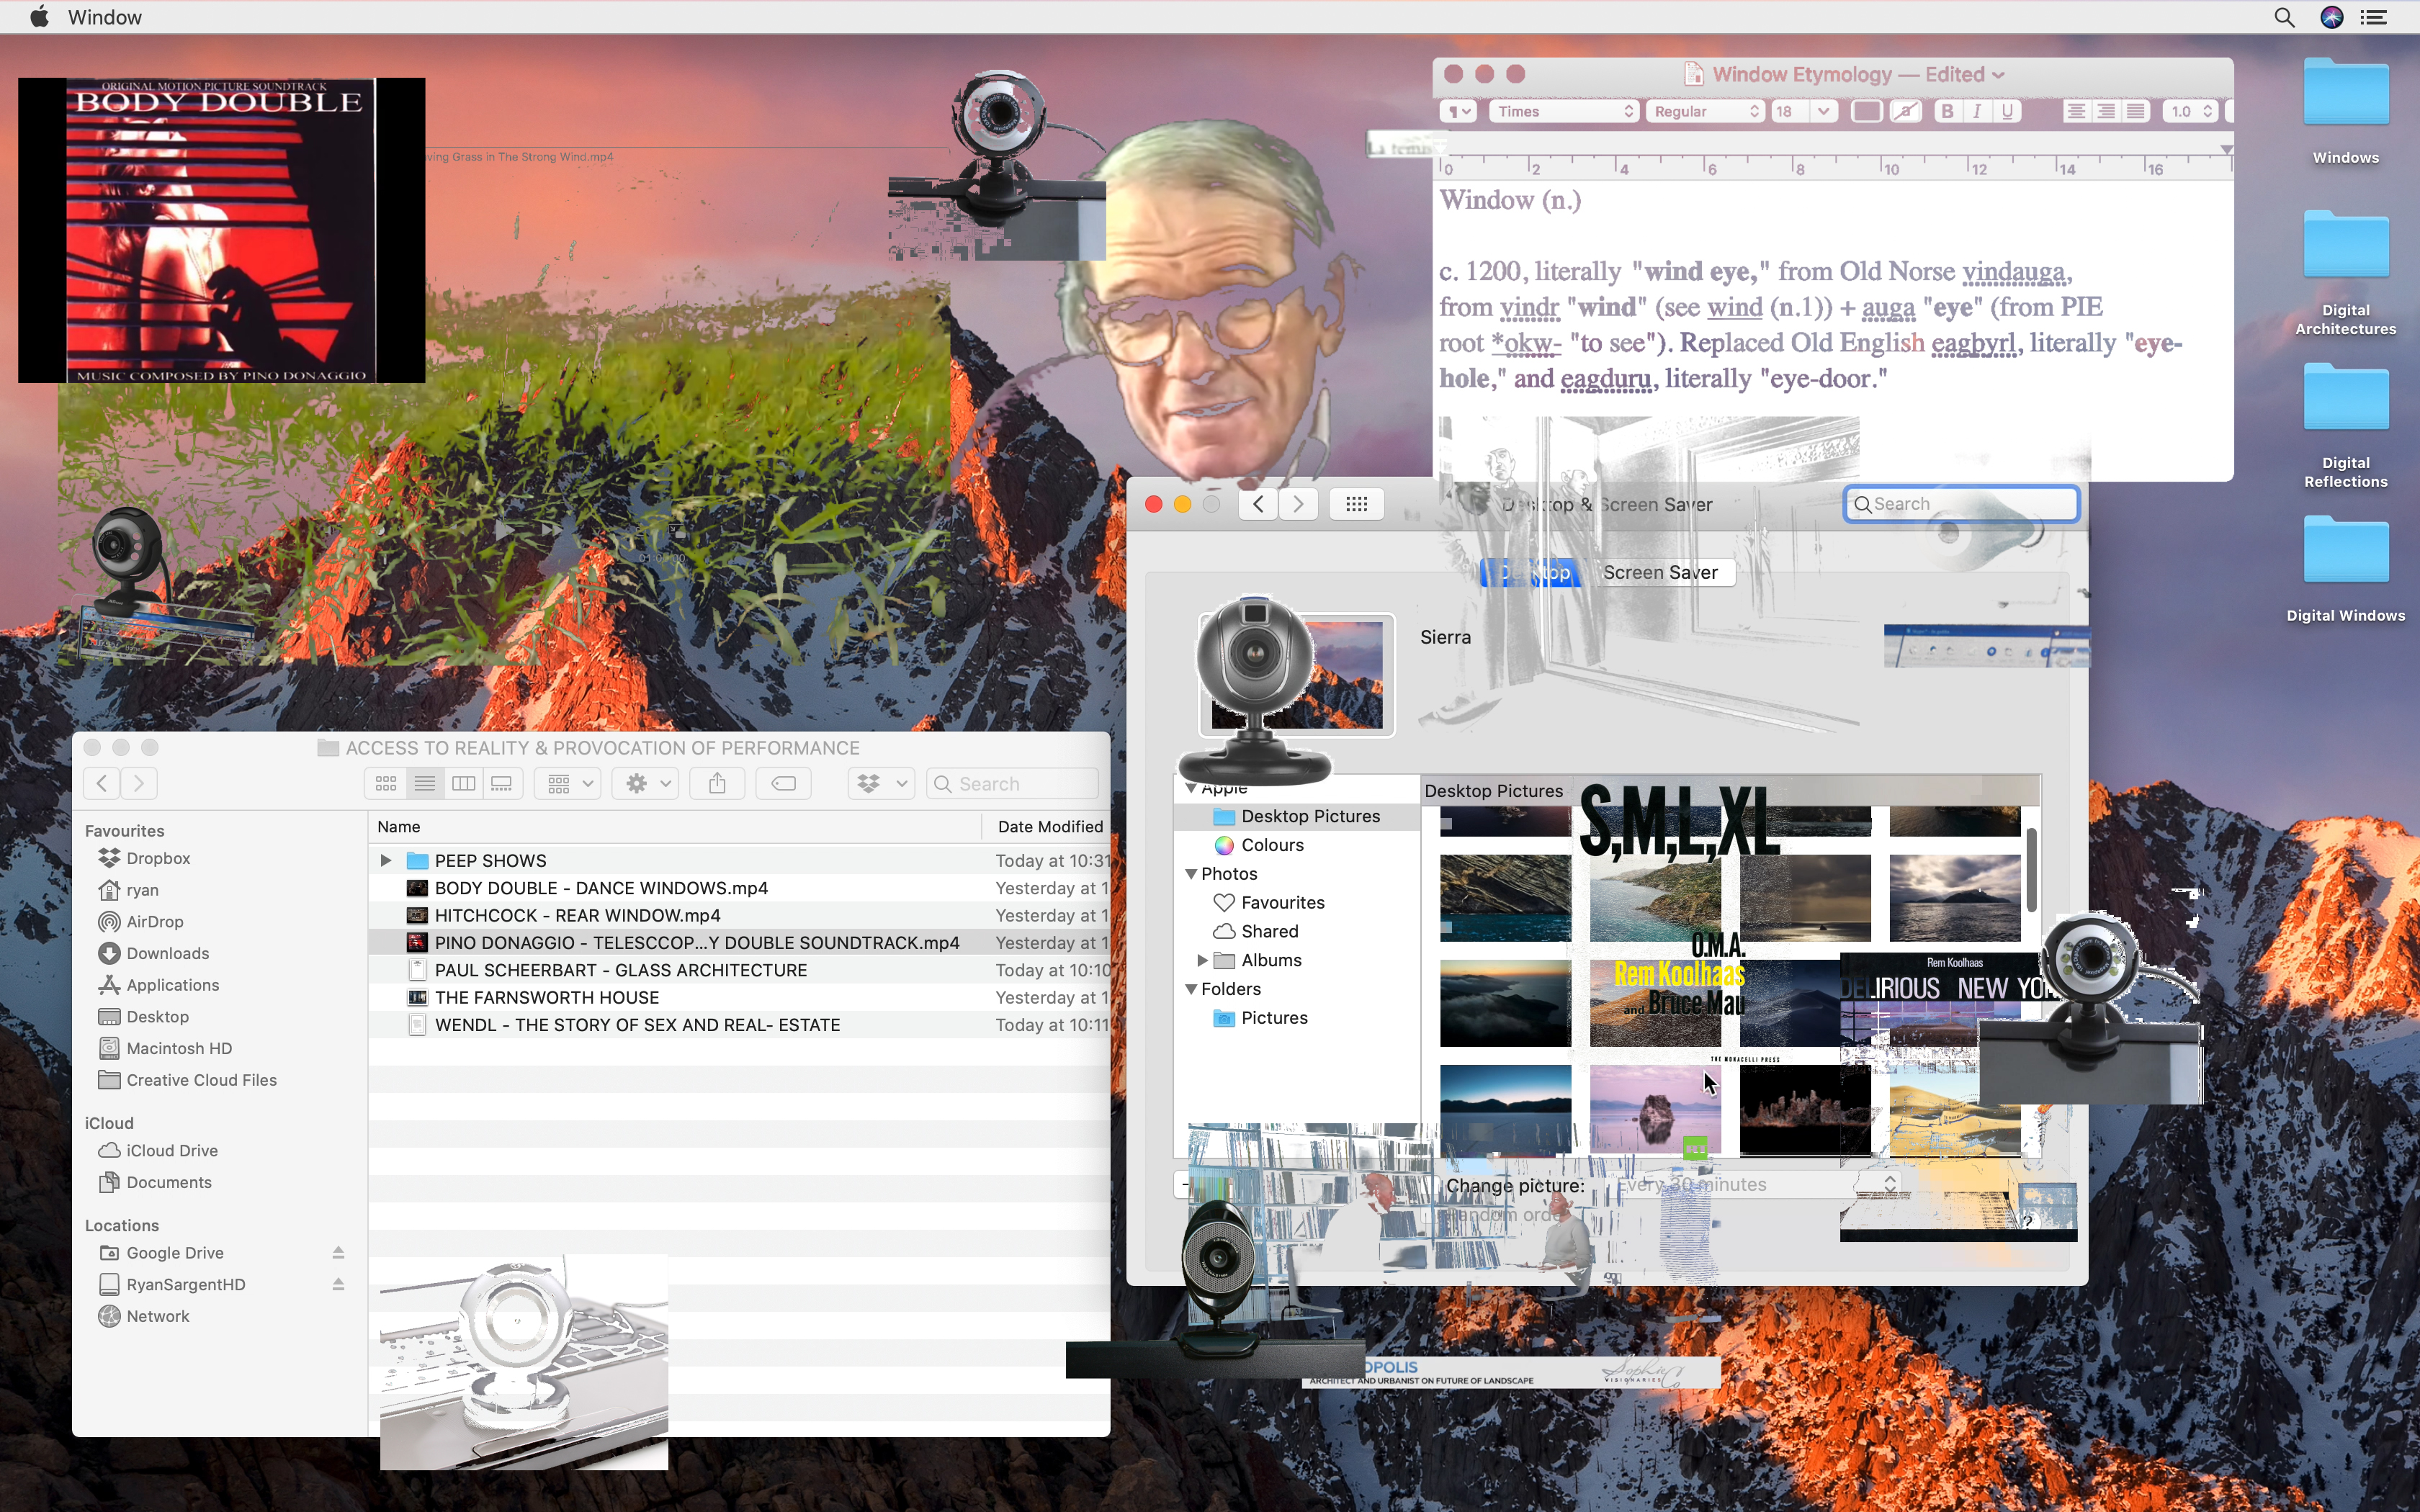This screenshot has height=1512, width=2420.
Task: Switch Finder to list view
Action: 425,783
